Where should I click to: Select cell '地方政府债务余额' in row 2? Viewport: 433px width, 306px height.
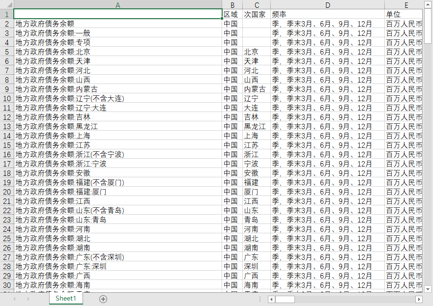(x=118, y=24)
